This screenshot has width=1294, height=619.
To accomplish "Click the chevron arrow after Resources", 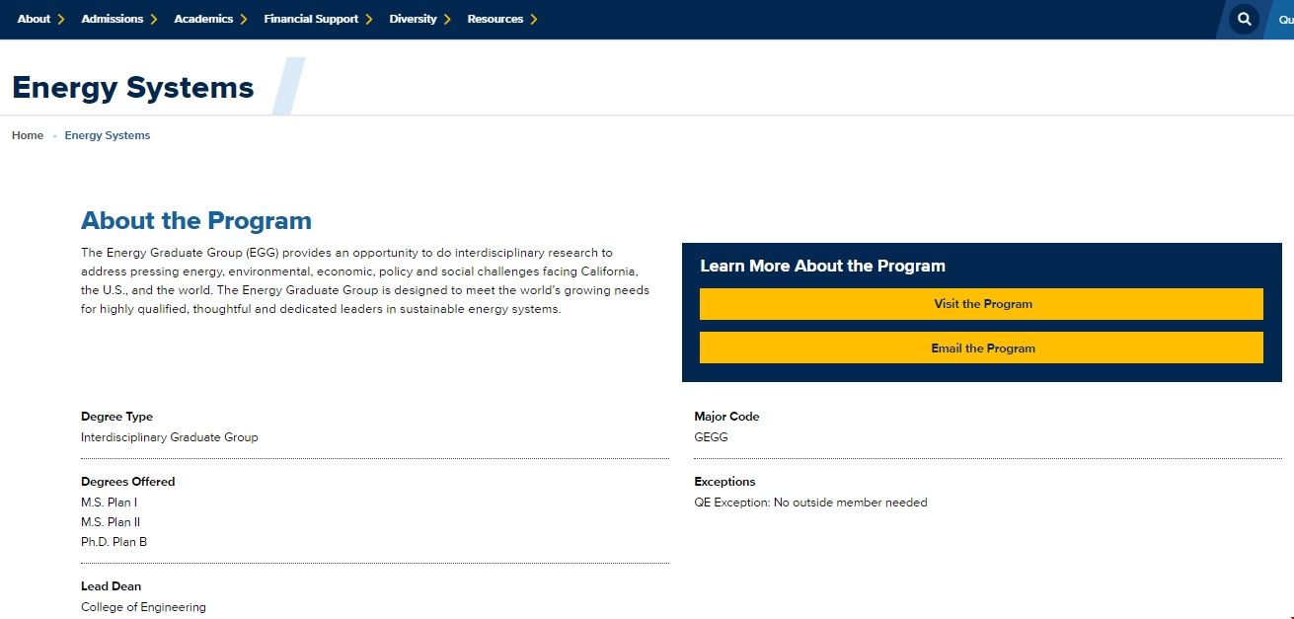I will (534, 20).
